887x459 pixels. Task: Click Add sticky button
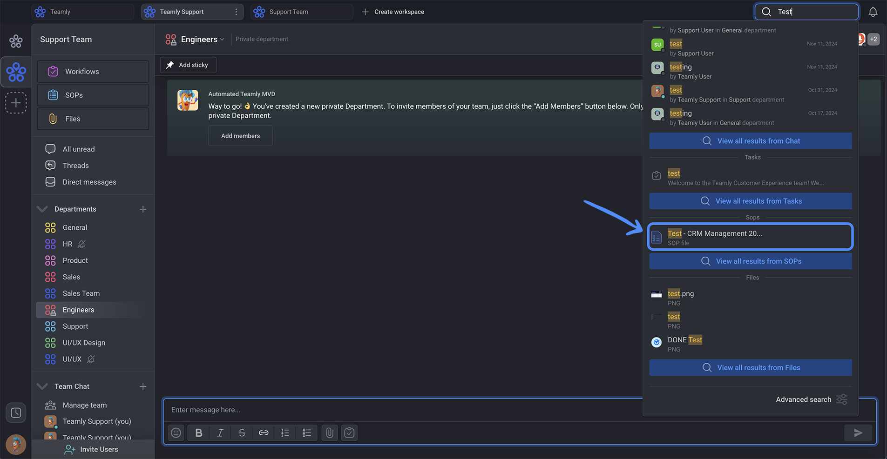[x=188, y=65]
